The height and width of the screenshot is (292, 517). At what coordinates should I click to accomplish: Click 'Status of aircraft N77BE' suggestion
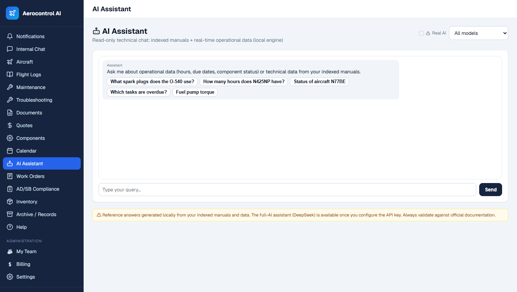click(320, 82)
